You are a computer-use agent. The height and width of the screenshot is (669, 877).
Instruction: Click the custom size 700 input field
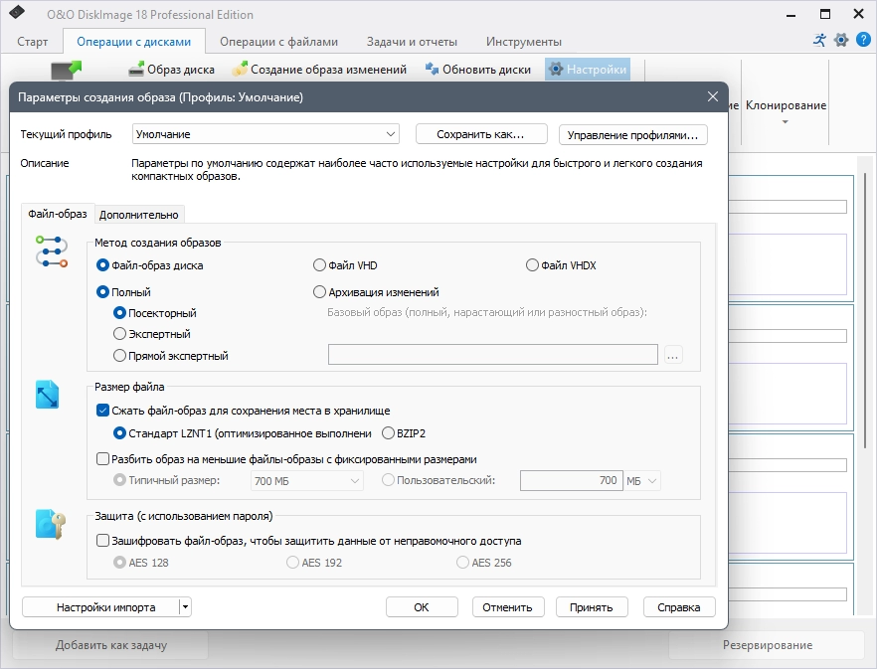click(x=571, y=480)
